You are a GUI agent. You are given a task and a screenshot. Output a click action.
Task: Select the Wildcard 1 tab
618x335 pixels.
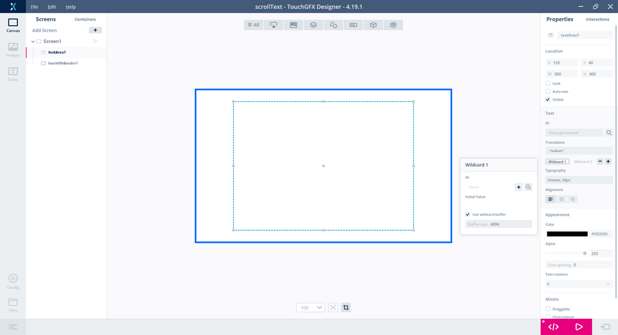click(557, 162)
